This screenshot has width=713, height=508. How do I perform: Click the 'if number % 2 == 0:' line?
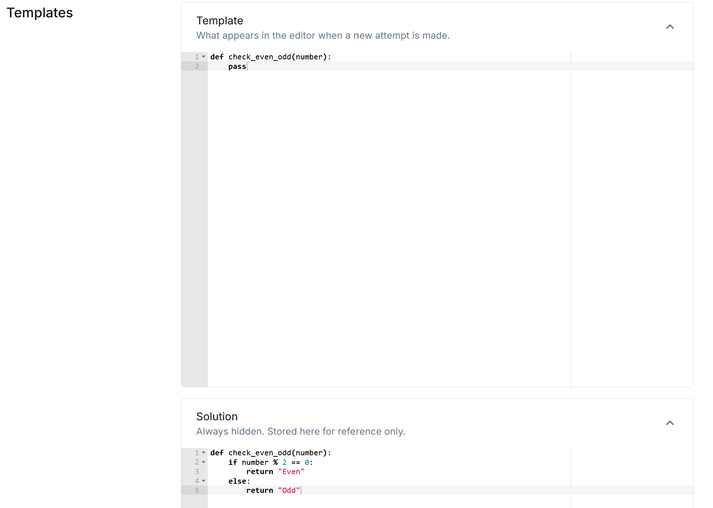(x=271, y=462)
